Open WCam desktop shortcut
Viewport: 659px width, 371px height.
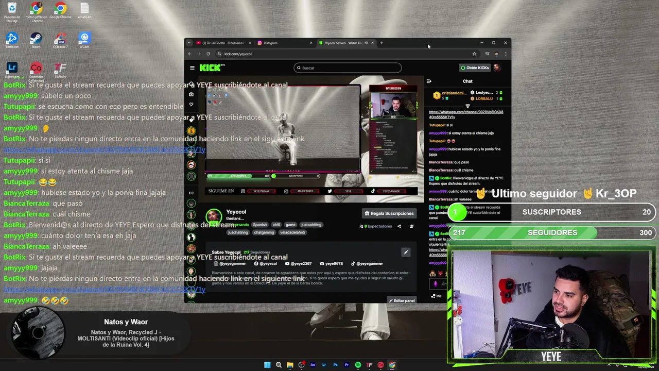point(84,40)
